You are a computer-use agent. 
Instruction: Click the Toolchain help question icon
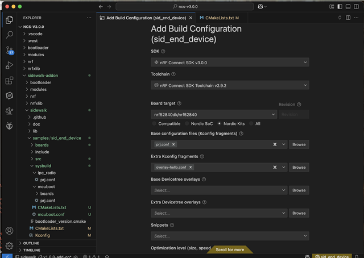pos(173,74)
